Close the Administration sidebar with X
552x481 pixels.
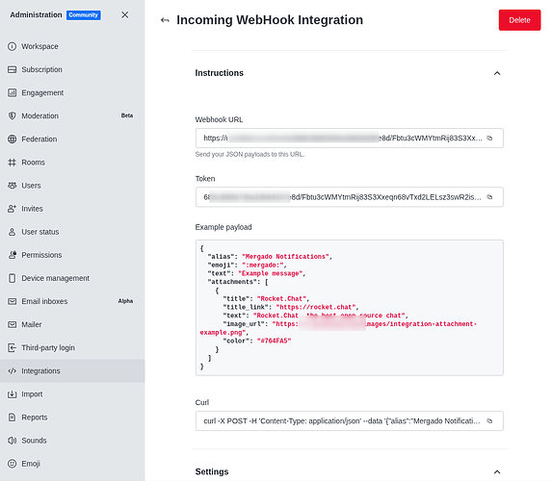[124, 14]
